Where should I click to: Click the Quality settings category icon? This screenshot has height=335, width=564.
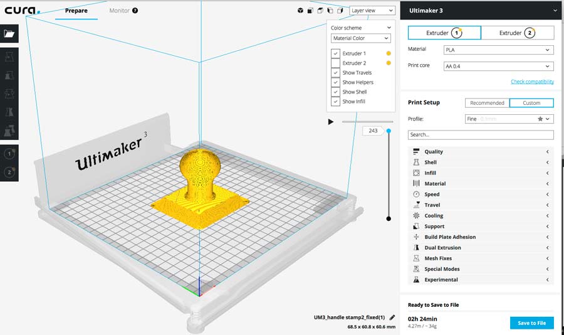tap(416, 152)
